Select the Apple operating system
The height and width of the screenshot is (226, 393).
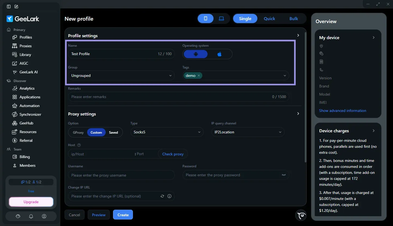pyautogui.click(x=220, y=54)
